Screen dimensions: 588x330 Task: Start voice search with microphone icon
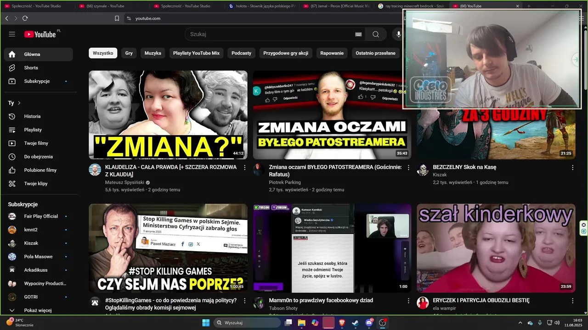click(398, 34)
